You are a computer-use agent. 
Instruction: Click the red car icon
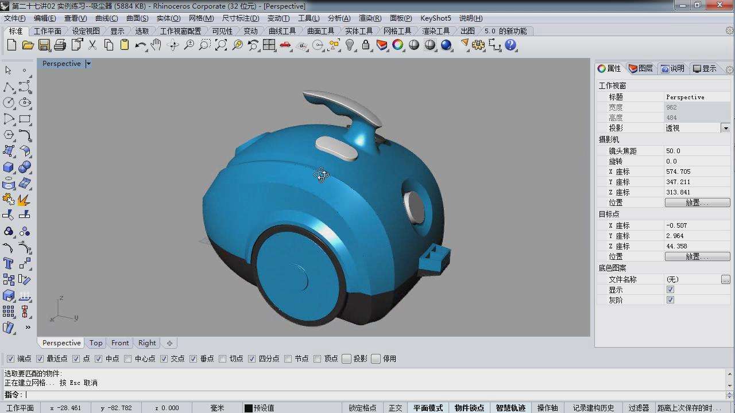click(285, 45)
